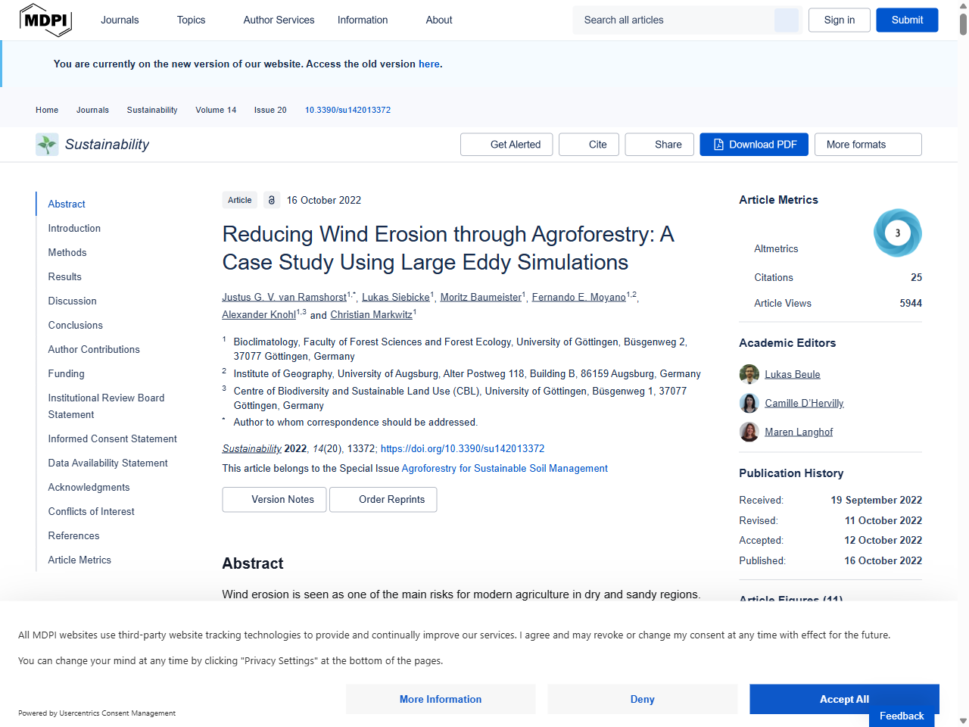Click the Sustainability journal leaf icon
This screenshot has height=727, width=969.
tap(47, 145)
